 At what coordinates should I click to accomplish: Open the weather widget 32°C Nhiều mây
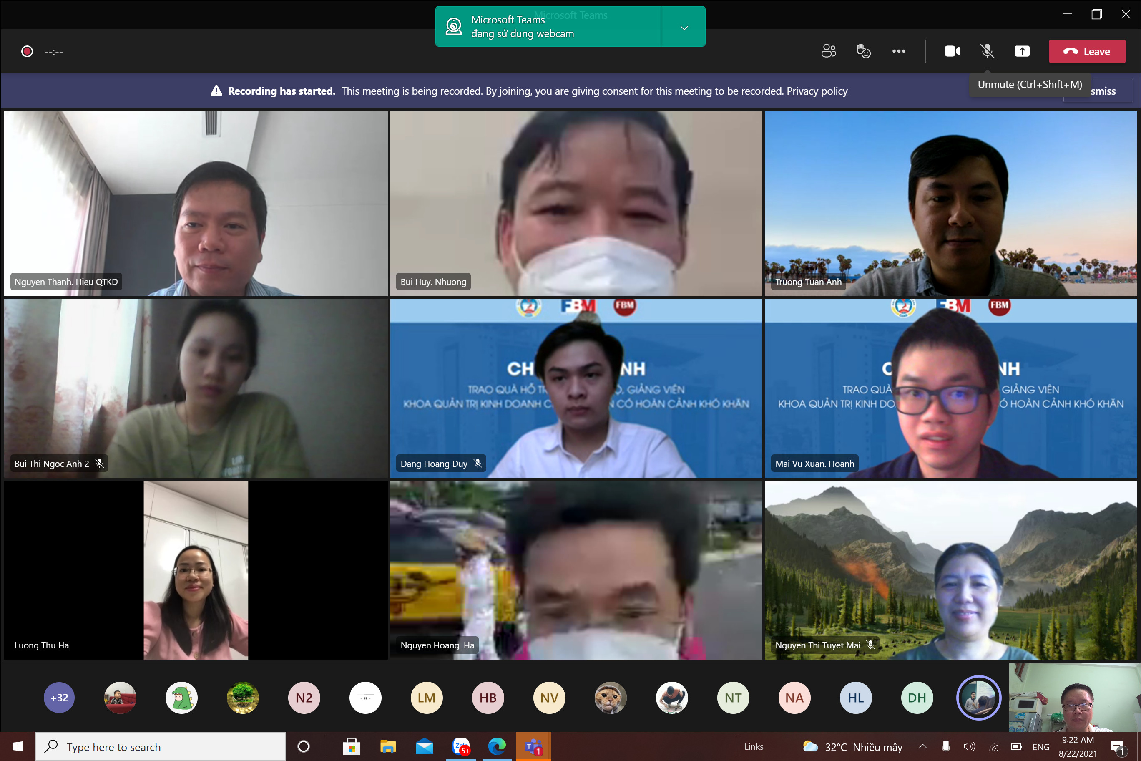pyautogui.click(x=852, y=747)
